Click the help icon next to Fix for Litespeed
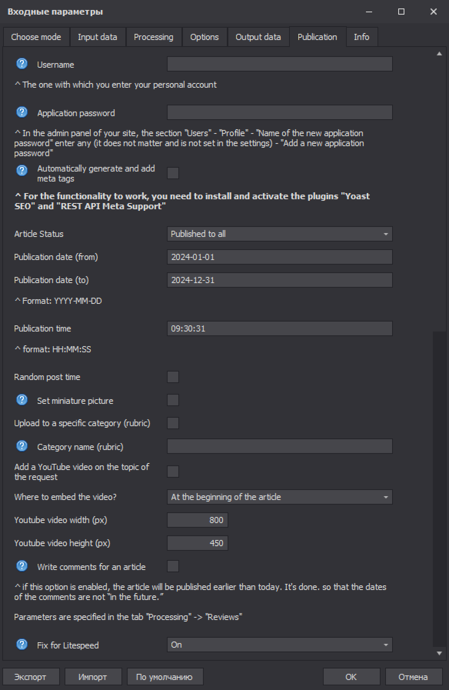This screenshot has width=449, height=690. click(x=22, y=645)
